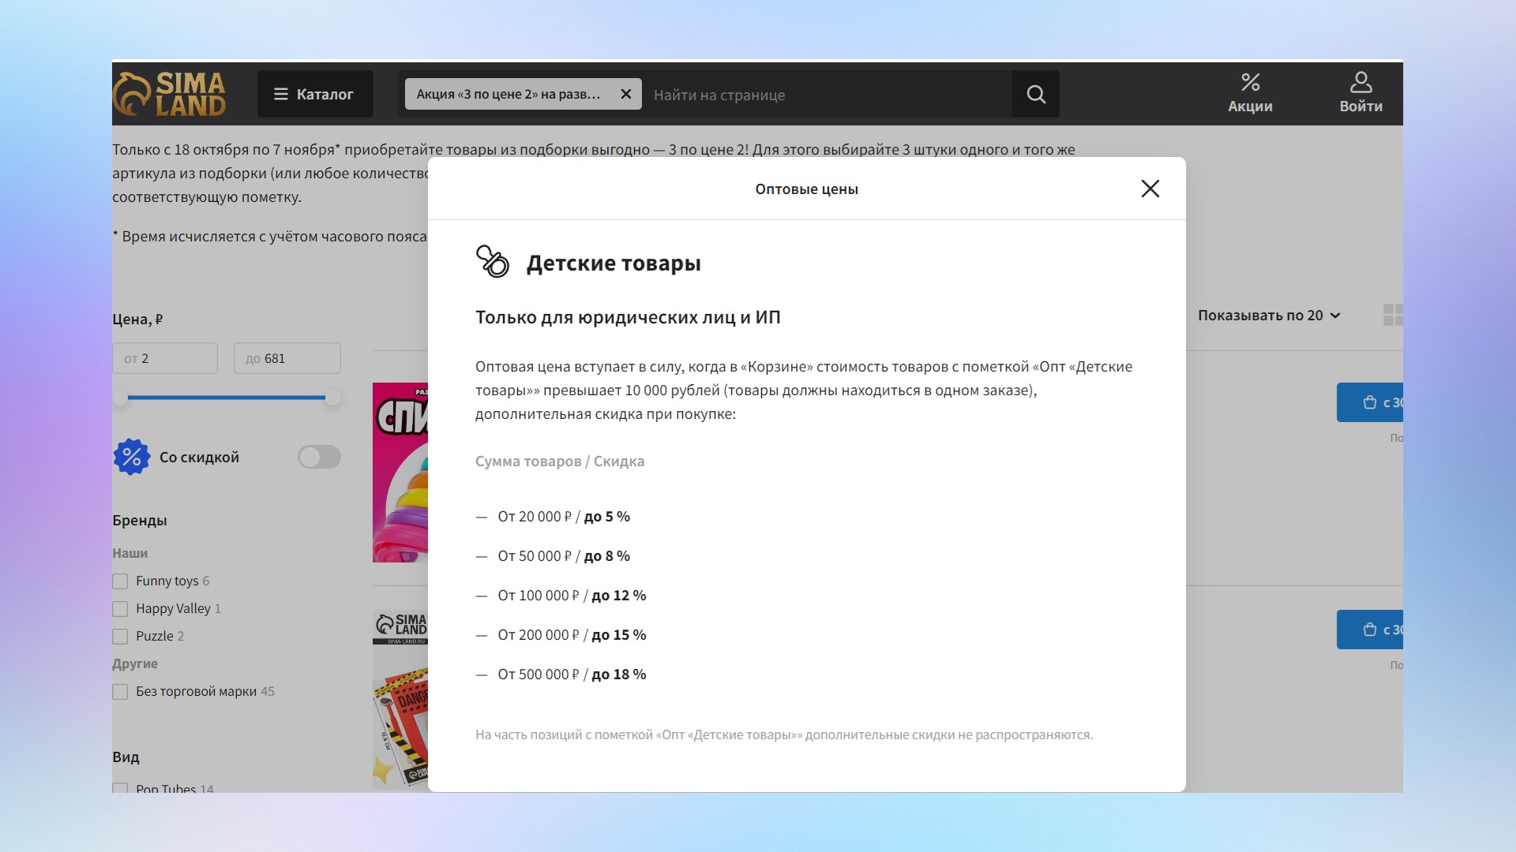Close the Оптовые цены dialog
Image resolution: width=1516 pixels, height=852 pixels.
[x=1150, y=189]
